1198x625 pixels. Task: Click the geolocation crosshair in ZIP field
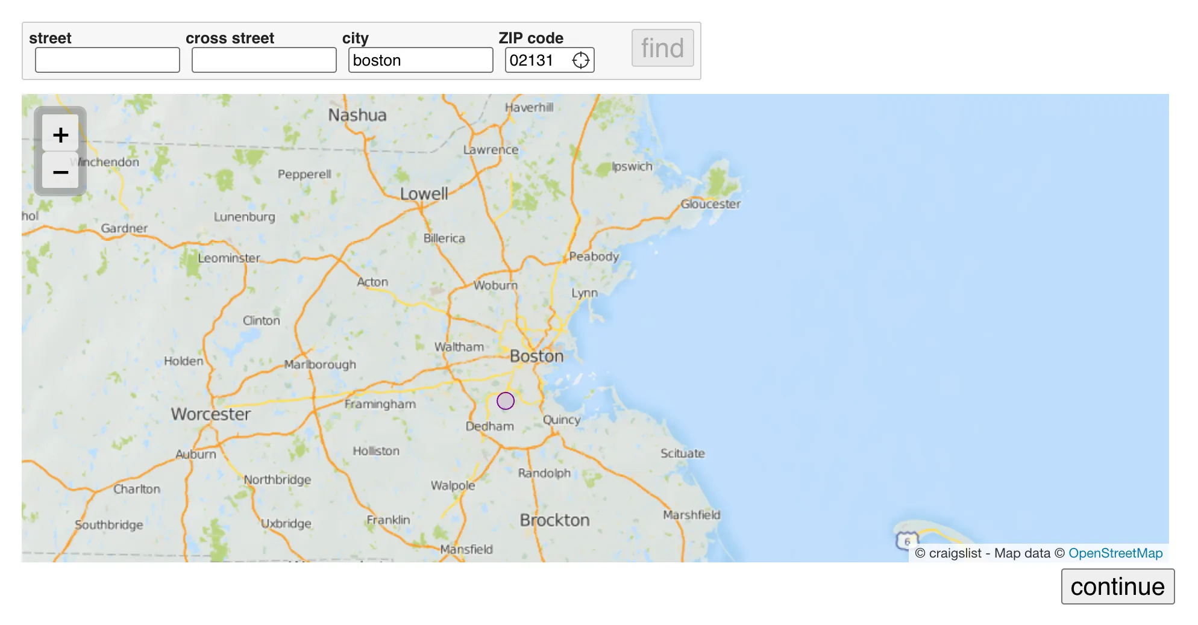click(x=580, y=60)
